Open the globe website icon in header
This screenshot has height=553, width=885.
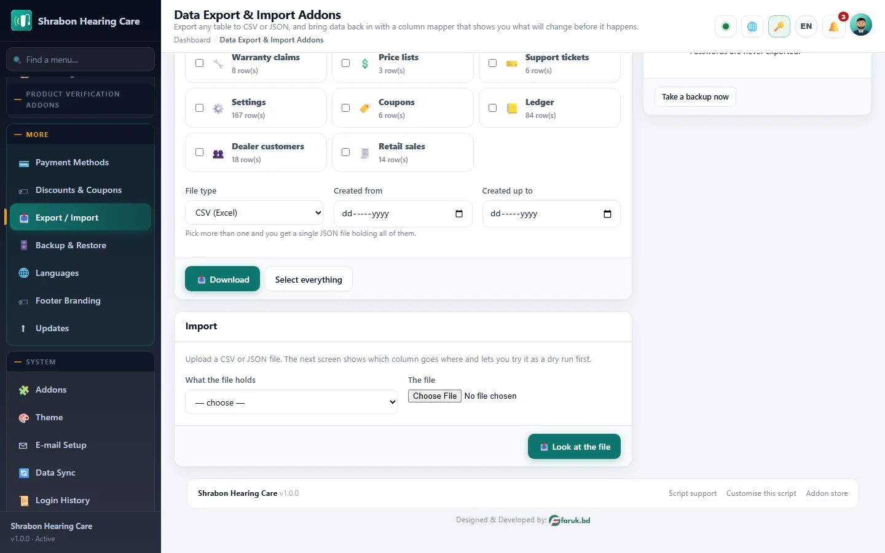click(752, 26)
